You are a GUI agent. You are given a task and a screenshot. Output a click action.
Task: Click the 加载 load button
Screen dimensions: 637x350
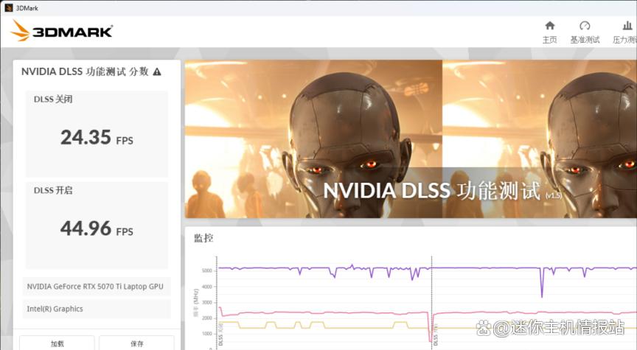point(57,343)
